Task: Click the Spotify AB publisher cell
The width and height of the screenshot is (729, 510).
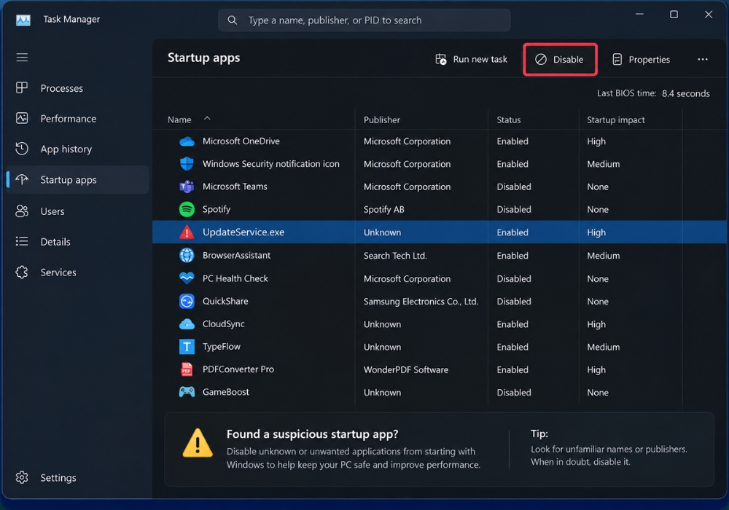Action: click(384, 210)
